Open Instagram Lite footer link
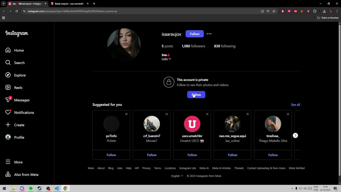 click(x=188, y=168)
